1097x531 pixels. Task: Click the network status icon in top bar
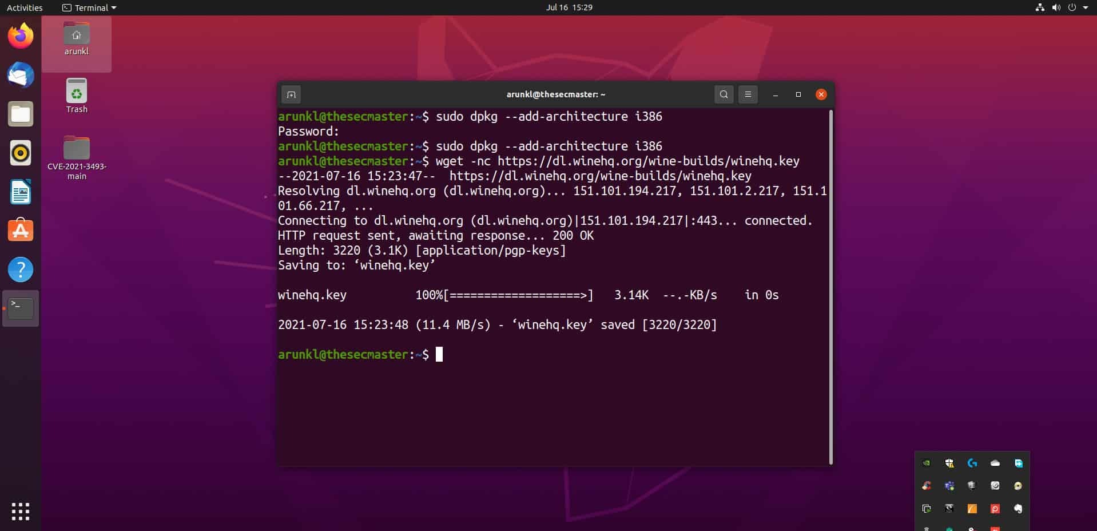1040,7
